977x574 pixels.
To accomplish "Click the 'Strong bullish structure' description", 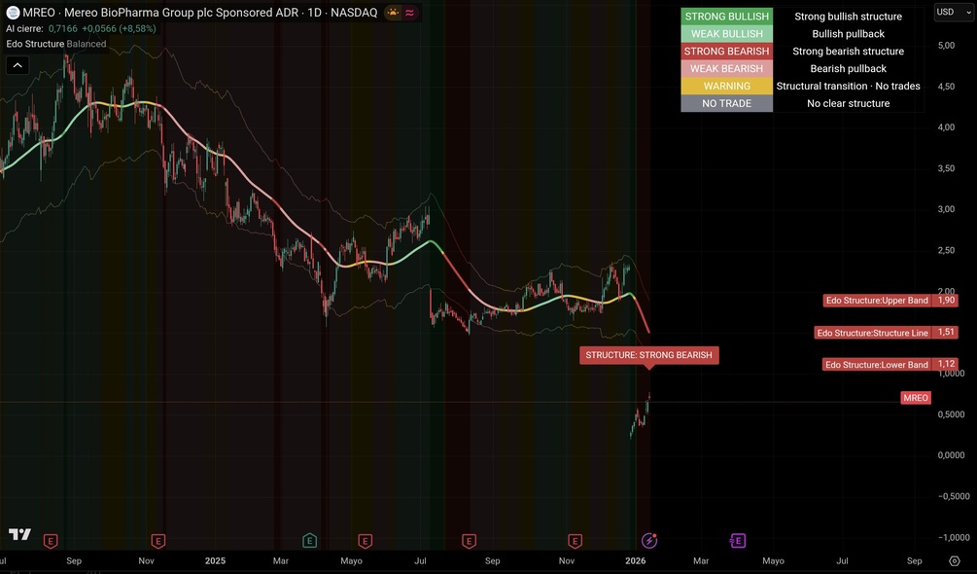I will pos(848,17).
